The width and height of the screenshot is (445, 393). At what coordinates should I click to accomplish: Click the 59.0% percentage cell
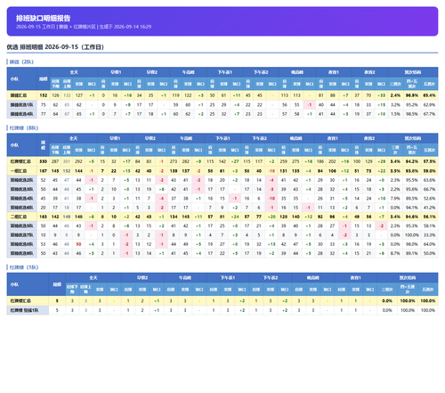point(429,171)
